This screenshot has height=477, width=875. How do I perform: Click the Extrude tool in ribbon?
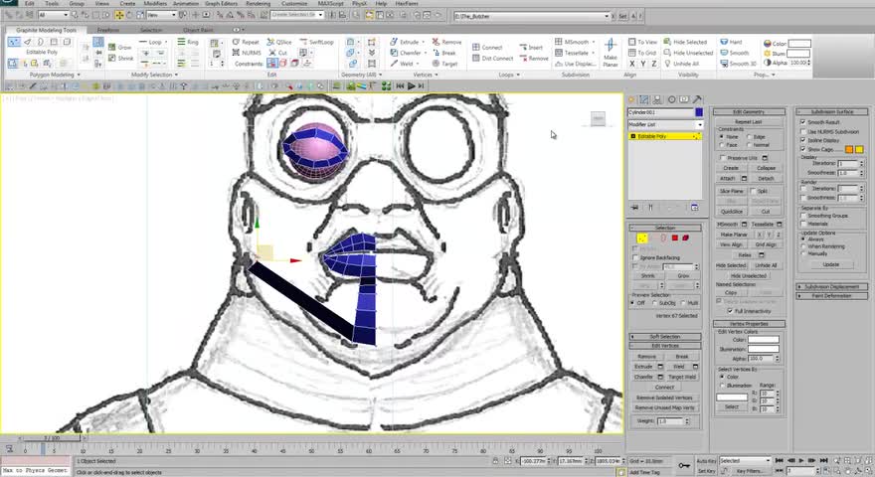pyautogui.click(x=405, y=42)
